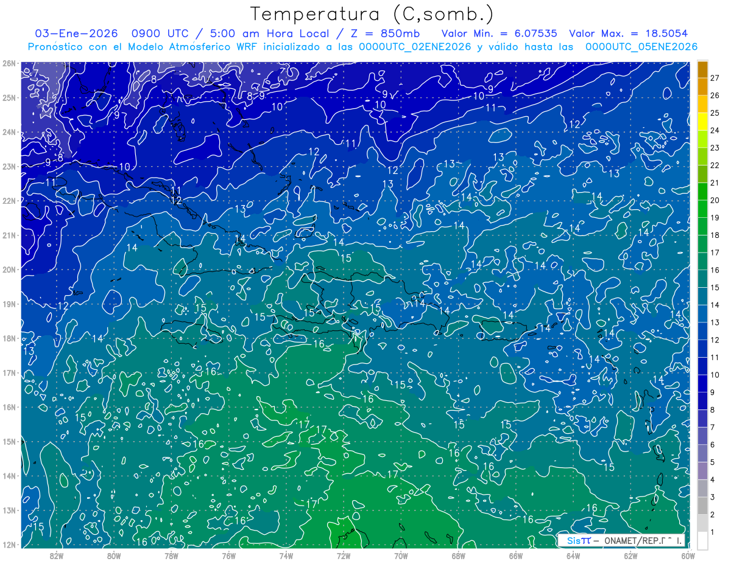Image resolution: width=731 pixels, height=564 pixels.
Task: Click the '60W' longitude axis label
Action: click(x=688, y=555)
